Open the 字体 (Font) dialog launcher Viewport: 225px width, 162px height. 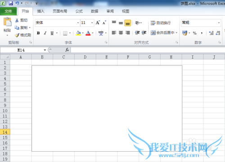[x=106, y=42]
